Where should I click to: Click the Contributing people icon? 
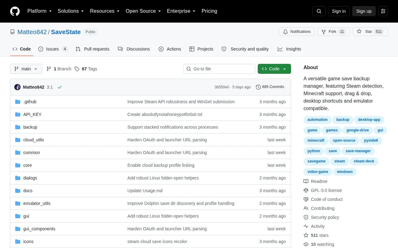pyautogui.click(x=306, y=208)
